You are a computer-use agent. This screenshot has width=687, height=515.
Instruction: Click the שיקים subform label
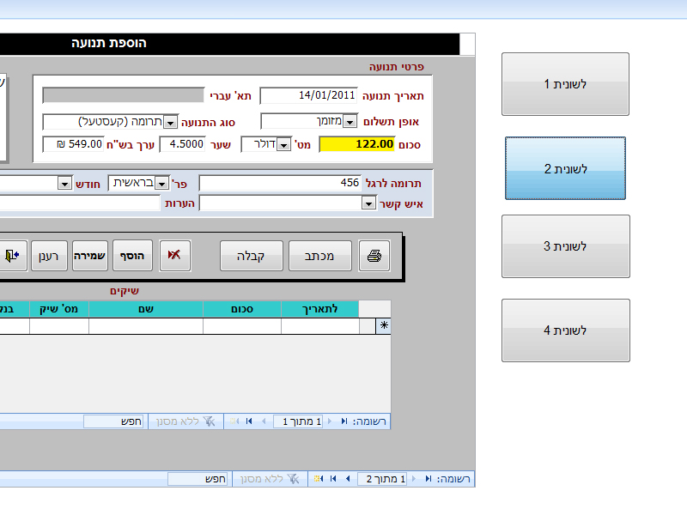click(125, 291)
